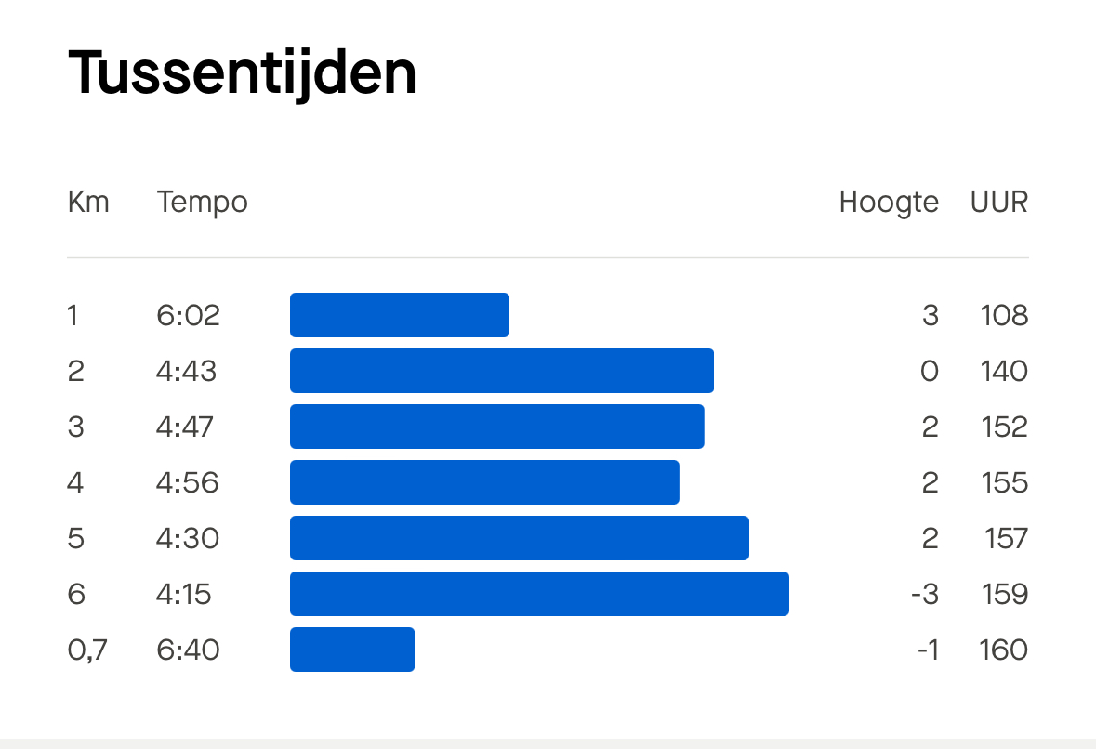This screenshot has width=1096, height=749.
Task: Click the 0,7 km split label
Action: [87, 650]
